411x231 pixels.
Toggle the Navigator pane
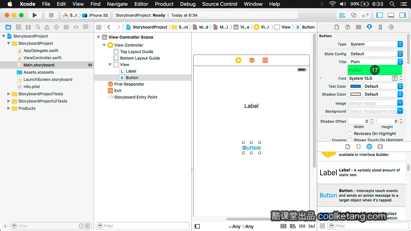click(x=379, y=15)
